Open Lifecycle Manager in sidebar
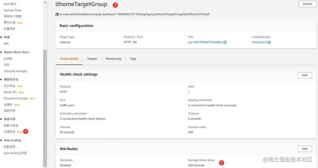 tap(16, 71)
